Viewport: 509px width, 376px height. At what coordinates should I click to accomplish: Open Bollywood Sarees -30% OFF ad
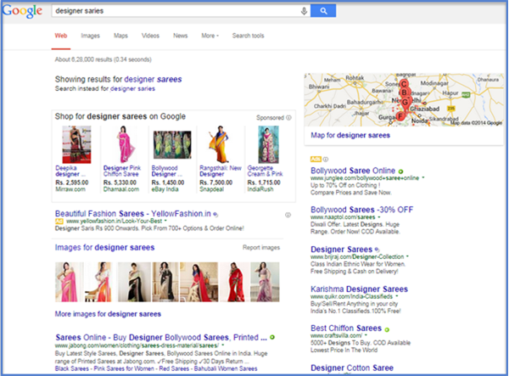click(x=362, y=210)
